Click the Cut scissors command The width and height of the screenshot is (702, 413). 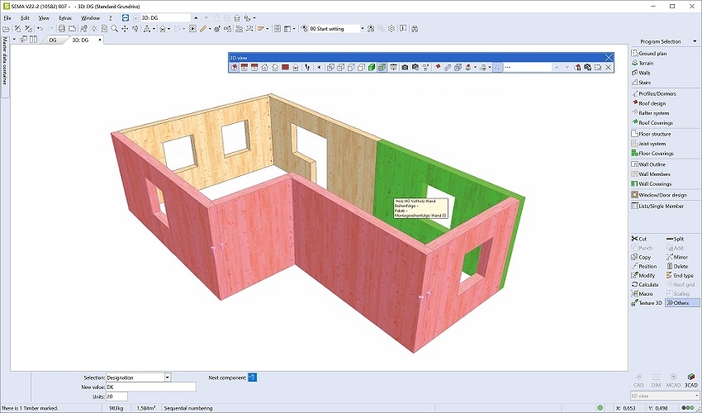[x=639, y=239]
